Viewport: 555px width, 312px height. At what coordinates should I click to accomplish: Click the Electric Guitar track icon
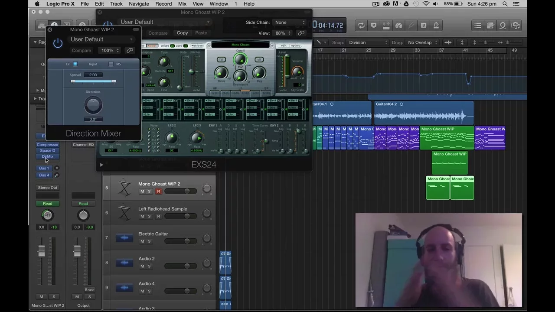(124, 237)
